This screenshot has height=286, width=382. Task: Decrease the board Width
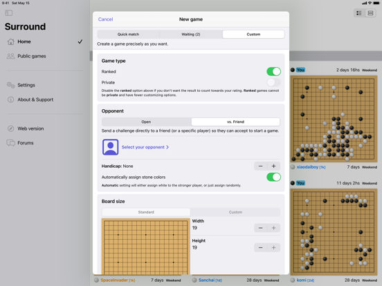click(x=260, y=228)
